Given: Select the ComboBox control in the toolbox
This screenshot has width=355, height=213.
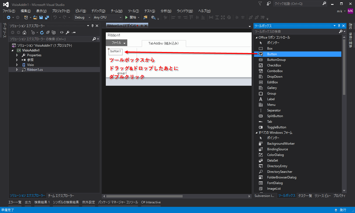Looking at the screenshot, I should coord(298,71).
